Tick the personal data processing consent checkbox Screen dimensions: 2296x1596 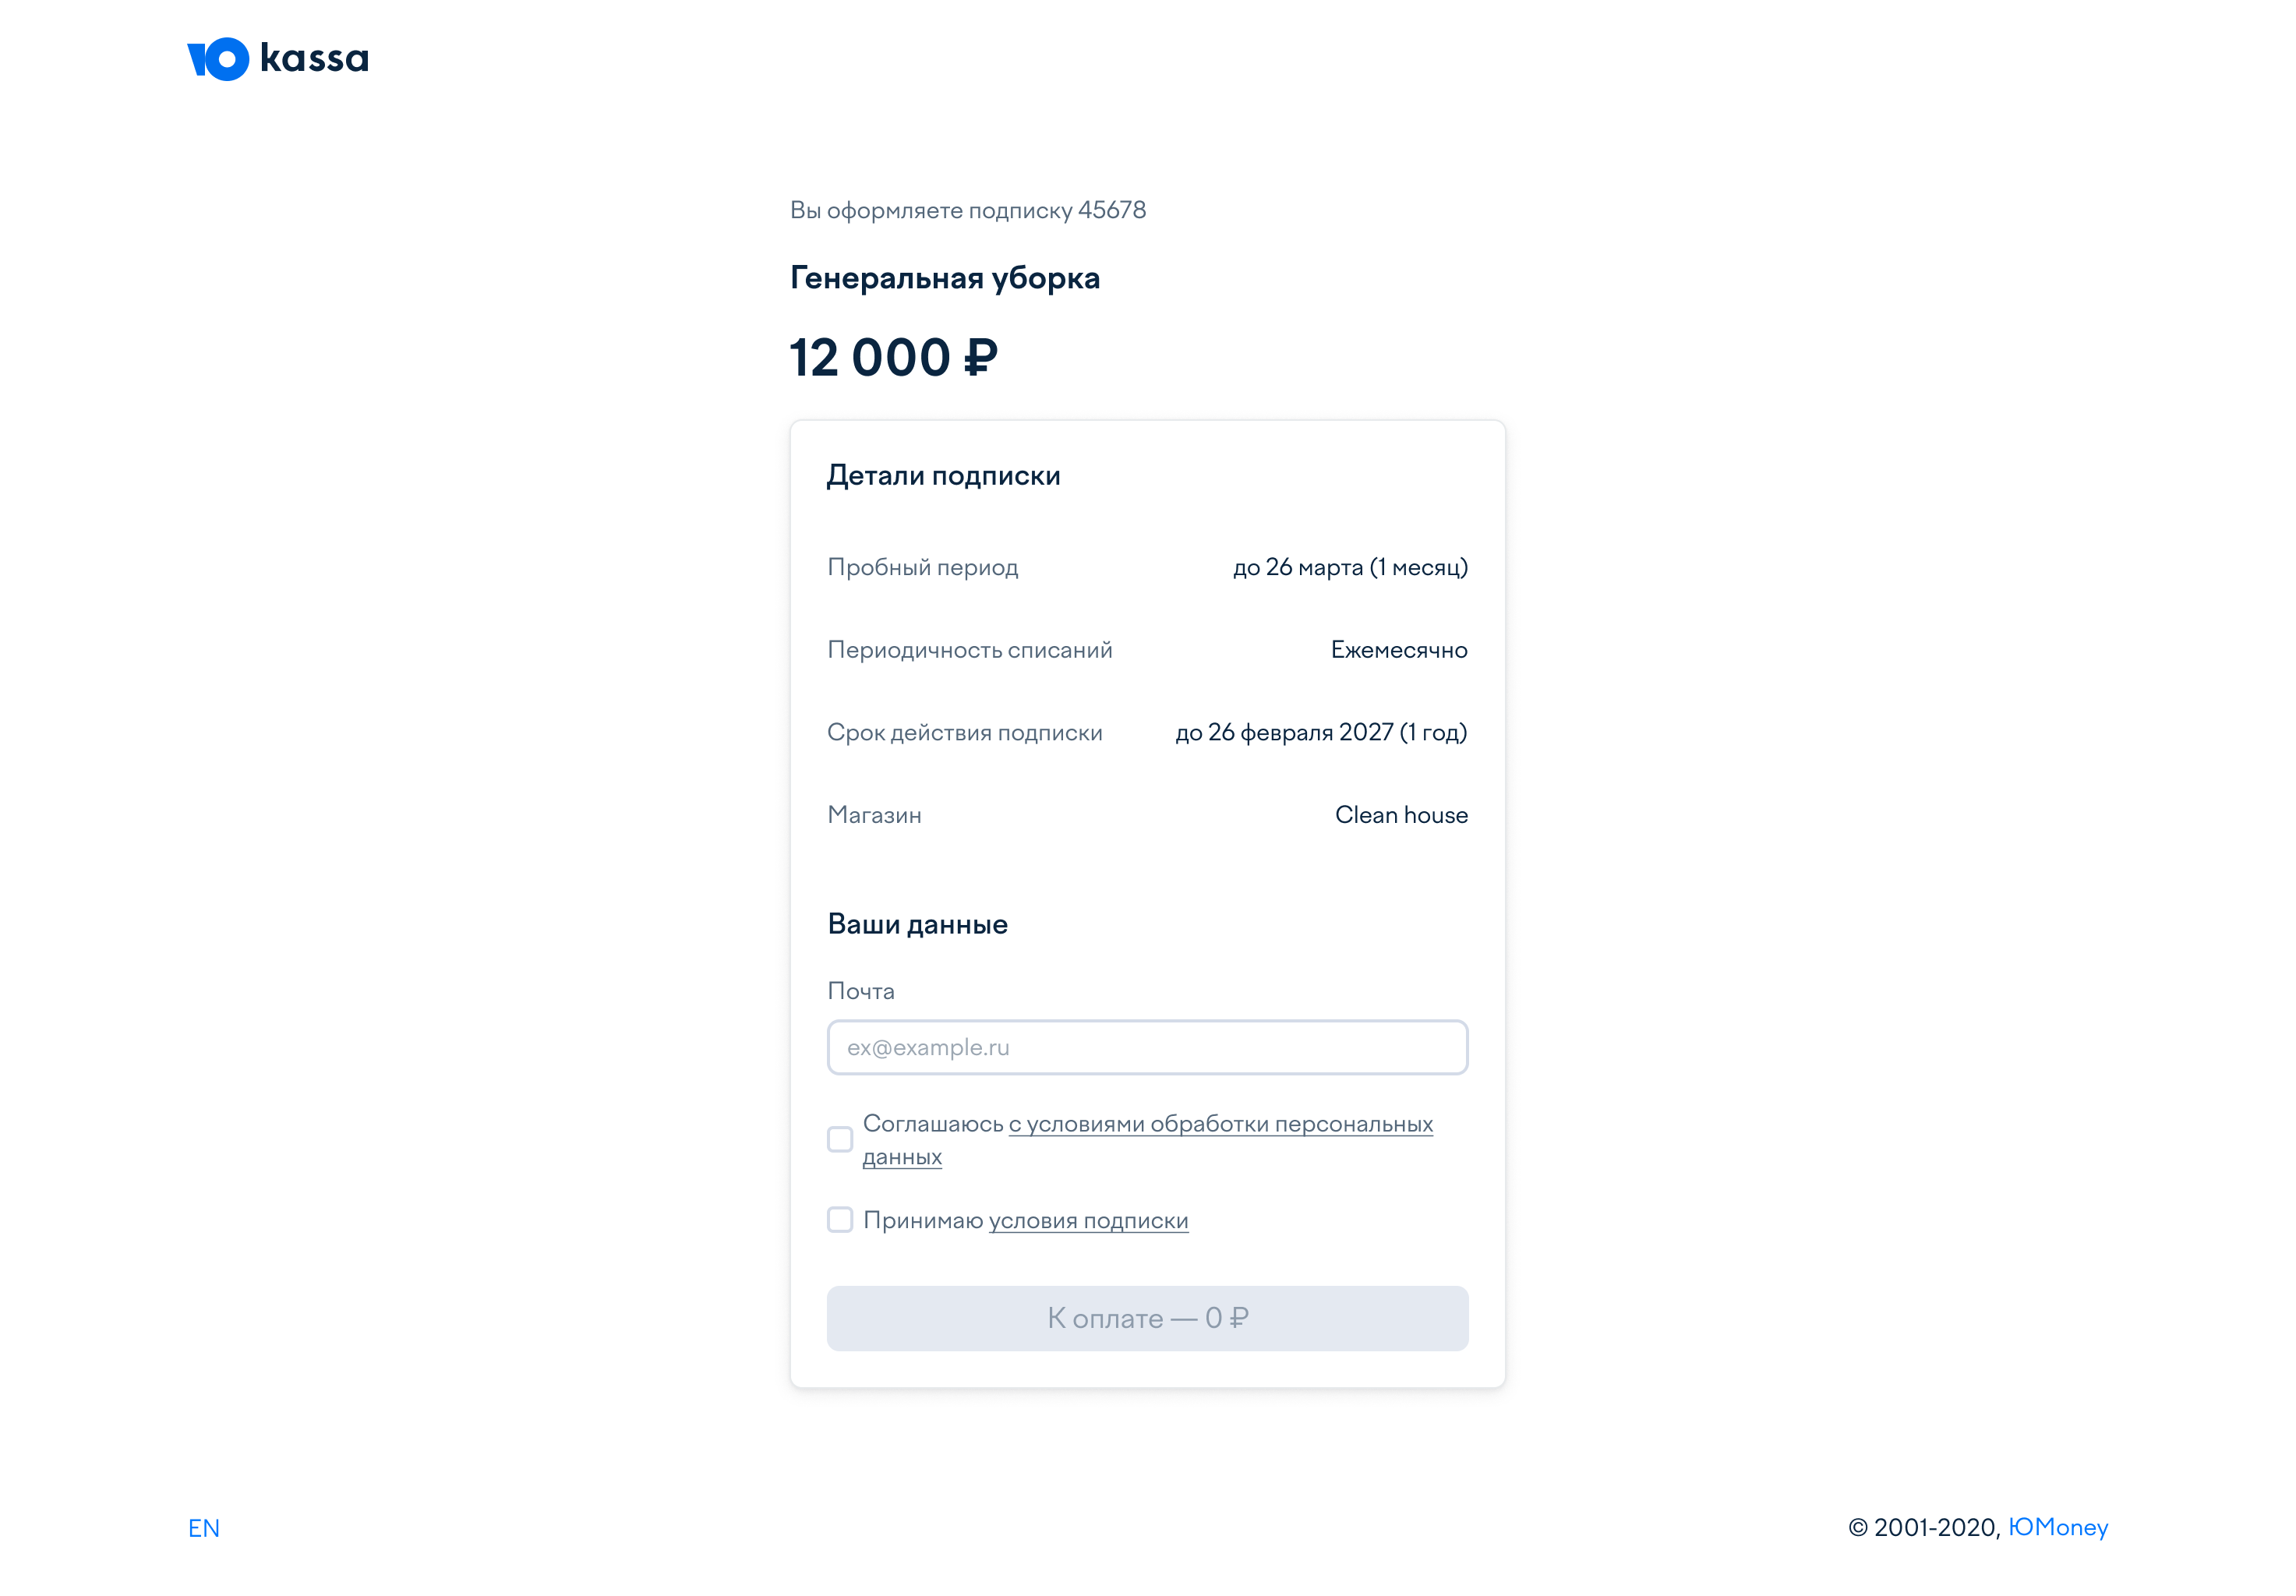pyautogui.click(x=840, y=1139)
